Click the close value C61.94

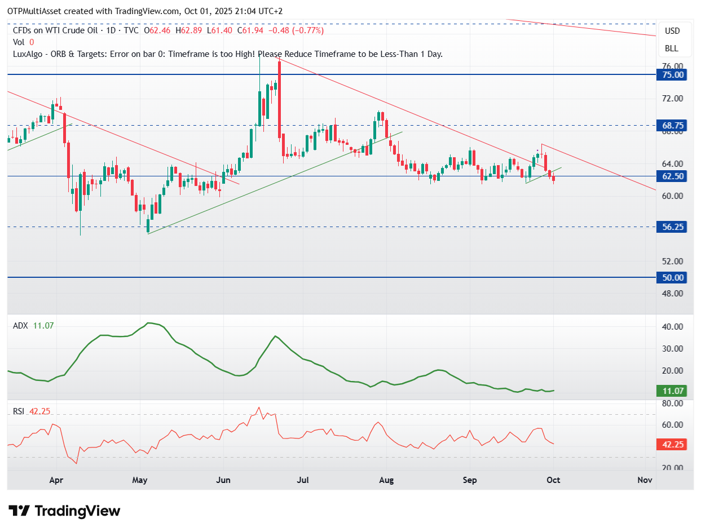point(252,30)
